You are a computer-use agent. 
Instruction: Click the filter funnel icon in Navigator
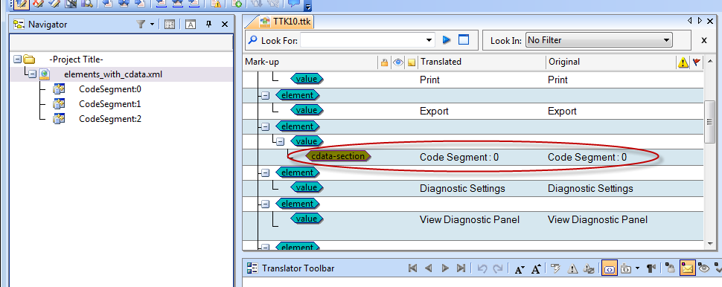(x=141, y=25)
